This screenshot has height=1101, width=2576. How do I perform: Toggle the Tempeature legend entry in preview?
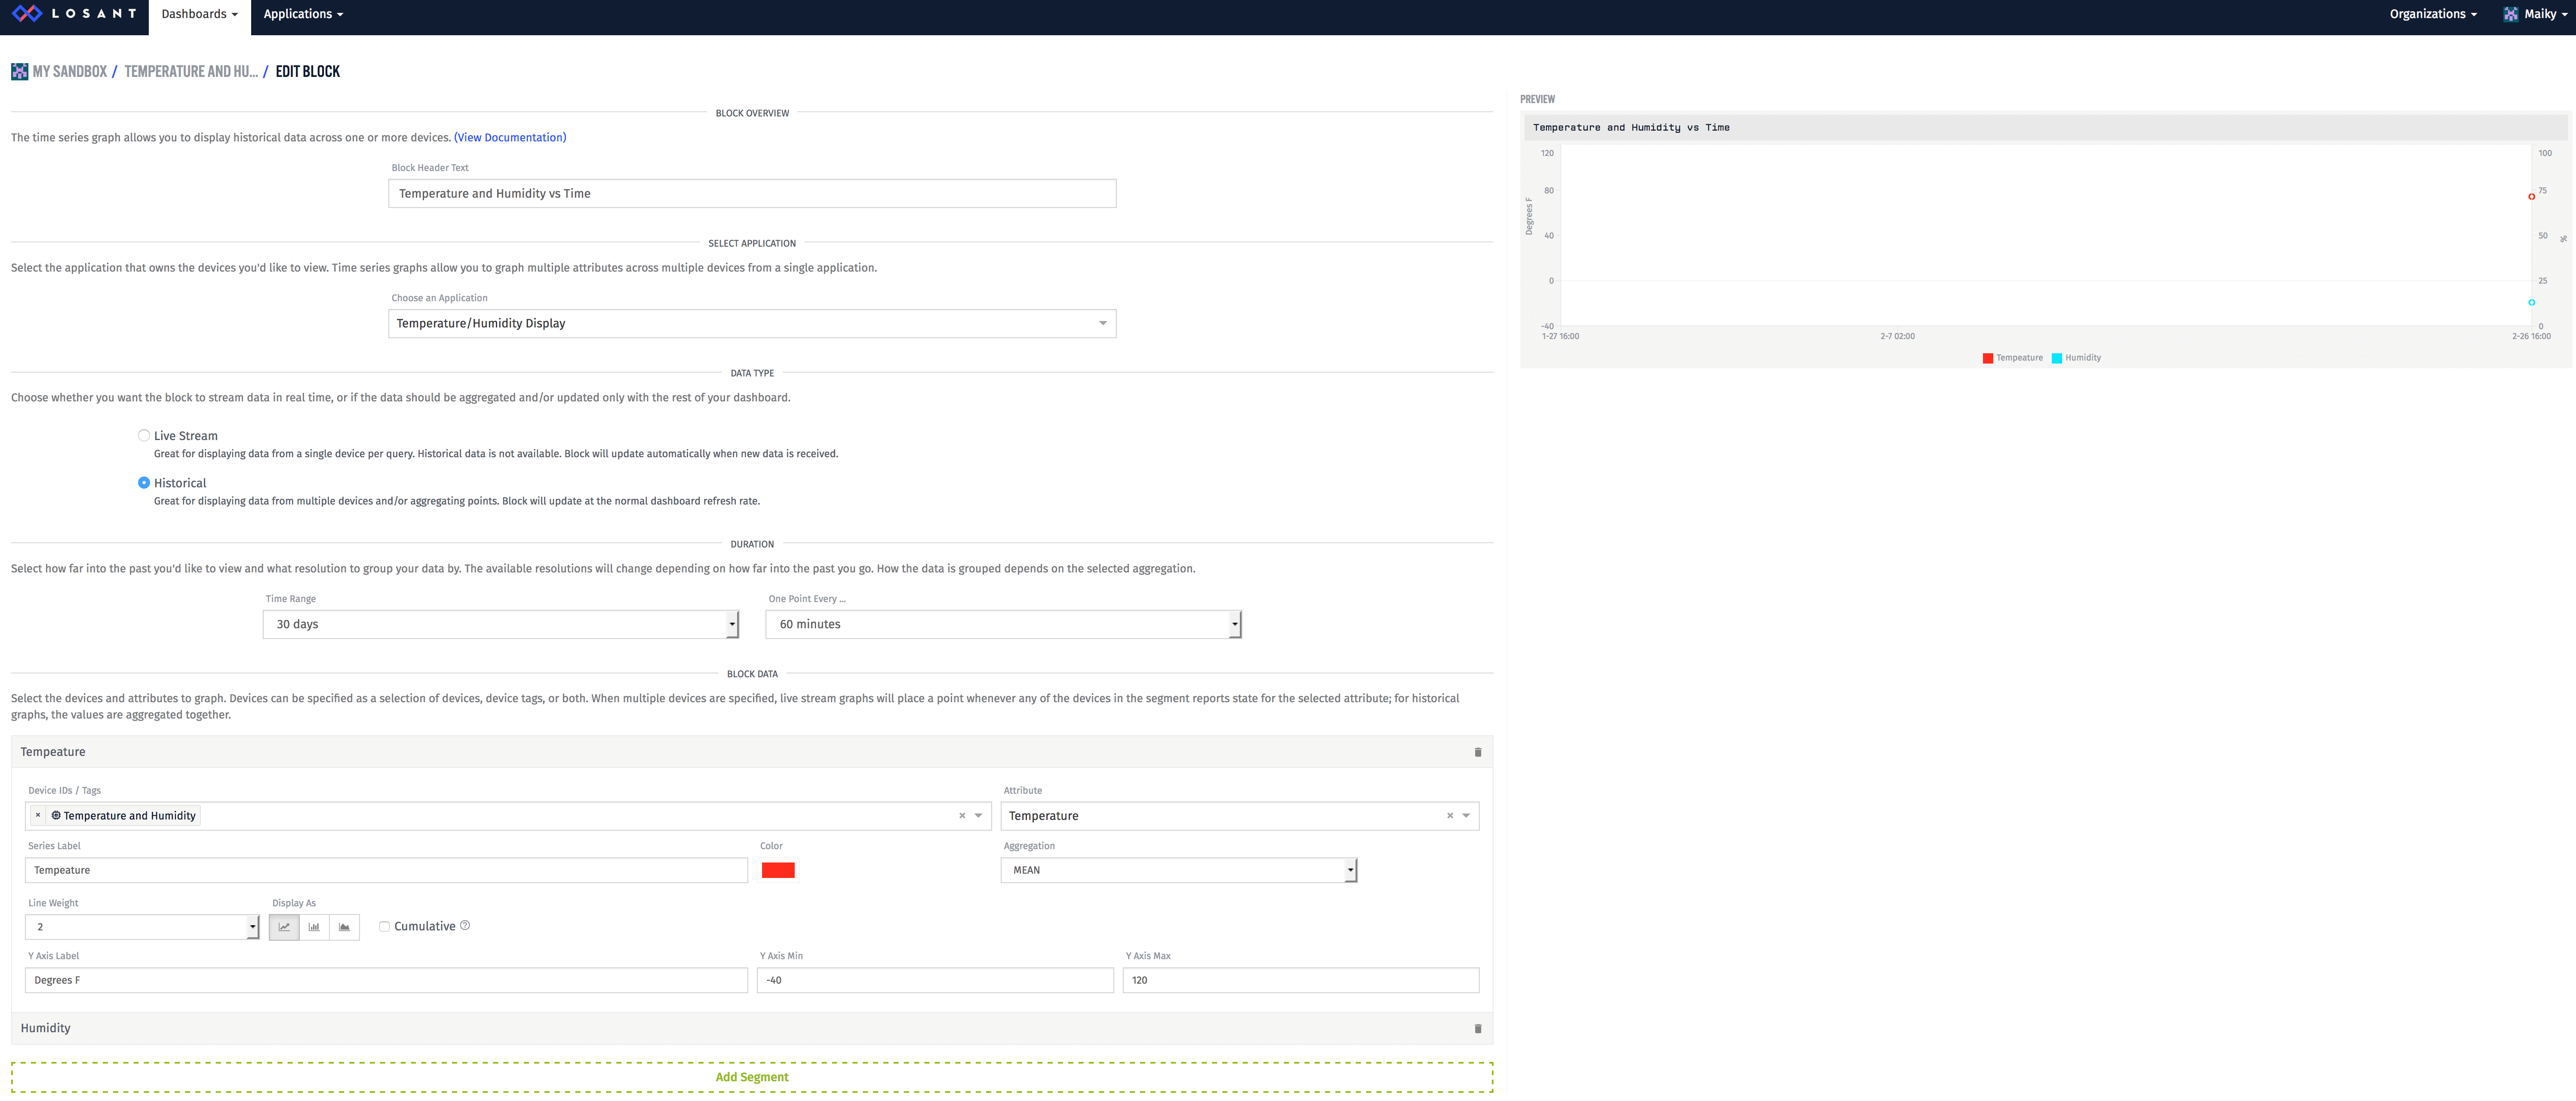pos(2013,358)
